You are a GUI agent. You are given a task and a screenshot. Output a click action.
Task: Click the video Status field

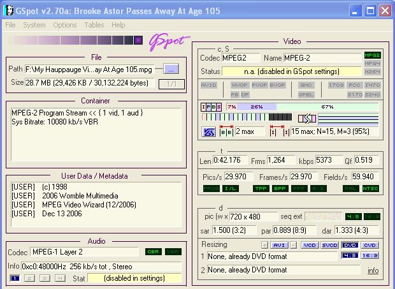(x=292, y=71)
